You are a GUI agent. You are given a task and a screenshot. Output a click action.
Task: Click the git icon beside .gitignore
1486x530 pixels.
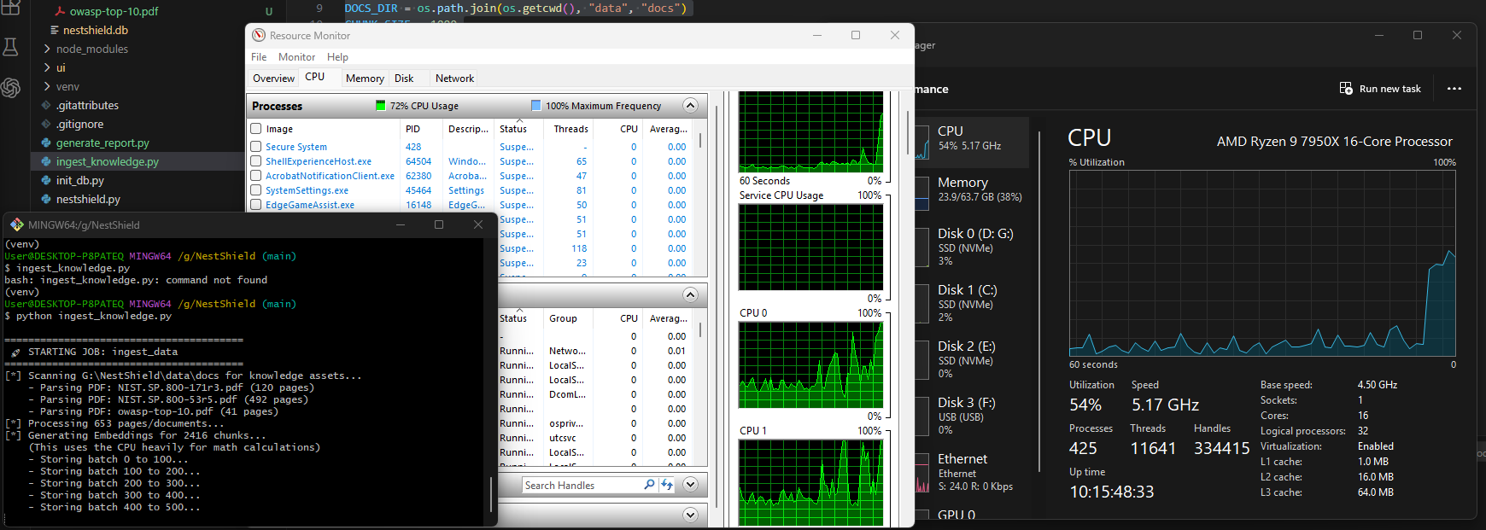coord(46,124)
